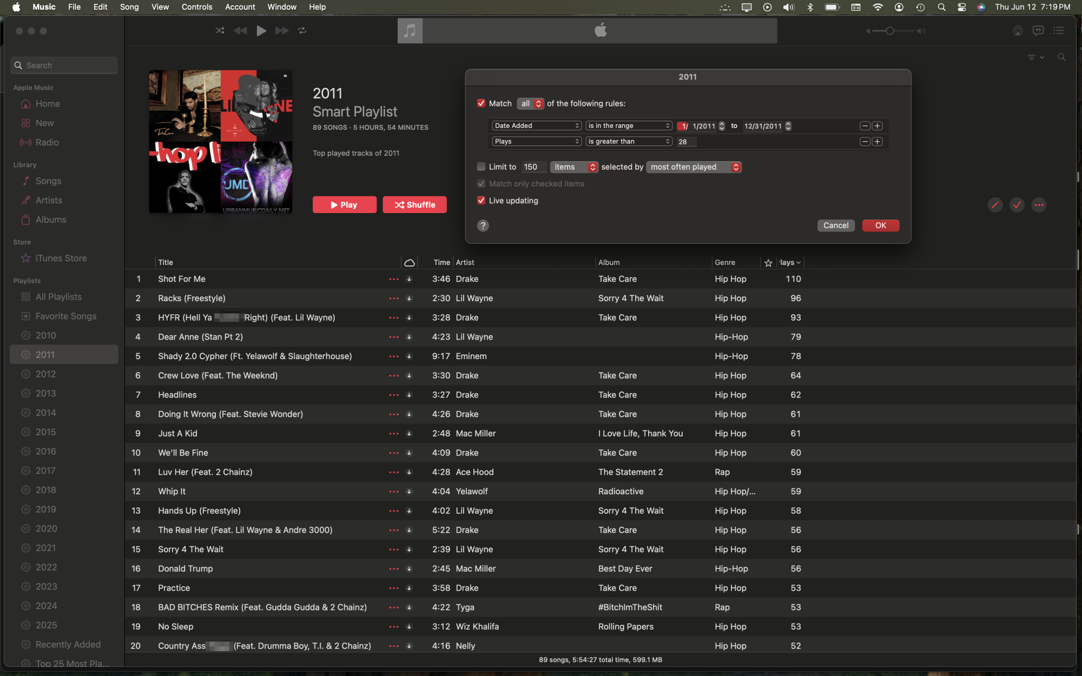Open the 'is greater than' condition dropdown
This screenshot has height=676, width=1082.
tap(629, 142)
